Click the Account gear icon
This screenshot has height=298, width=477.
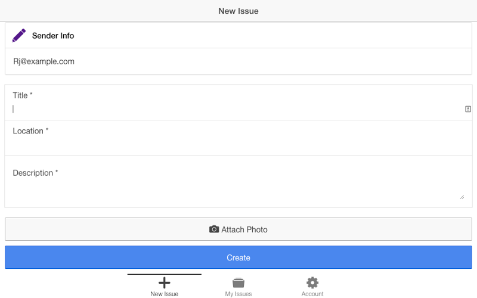coord(312,283)
